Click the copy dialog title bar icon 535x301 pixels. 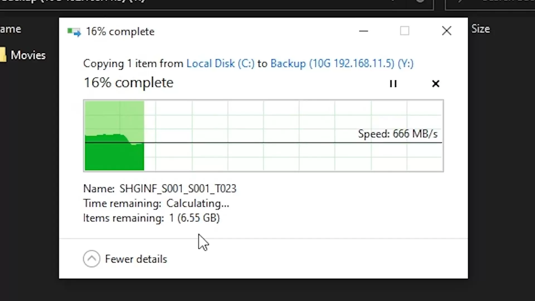[74, 32]
